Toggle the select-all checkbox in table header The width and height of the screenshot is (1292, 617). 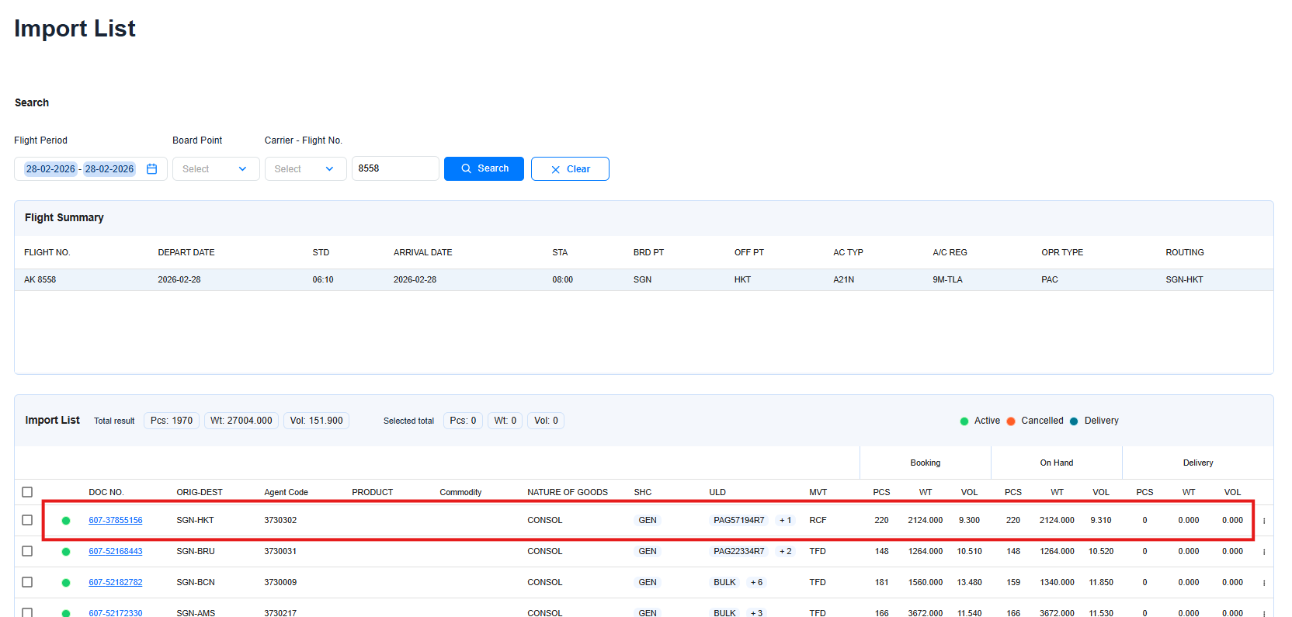27,492
